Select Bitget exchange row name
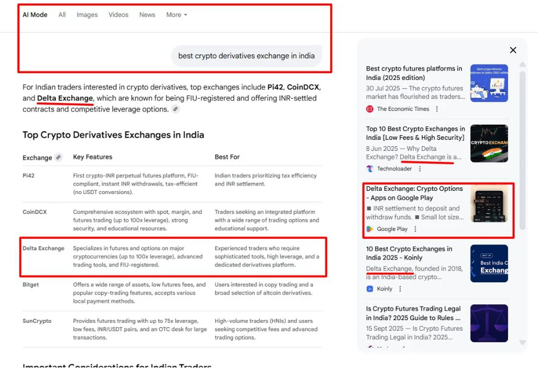539x368 pixels. tap(30, 284)
